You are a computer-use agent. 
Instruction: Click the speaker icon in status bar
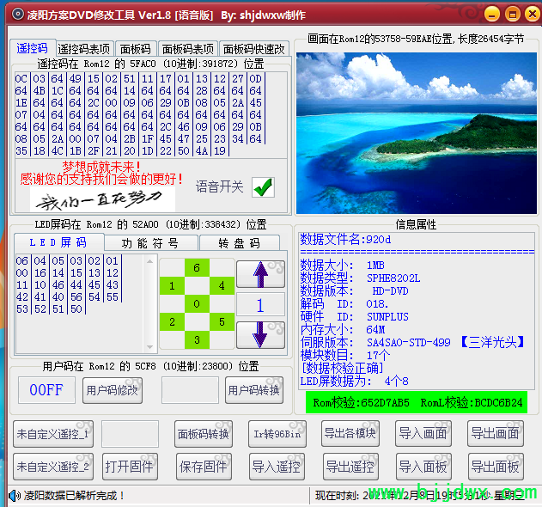15,496
